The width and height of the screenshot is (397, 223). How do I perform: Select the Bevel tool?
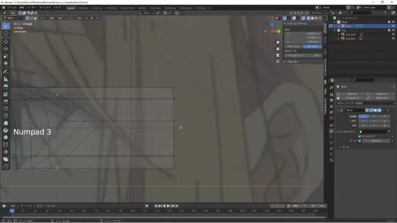point(6,102)
